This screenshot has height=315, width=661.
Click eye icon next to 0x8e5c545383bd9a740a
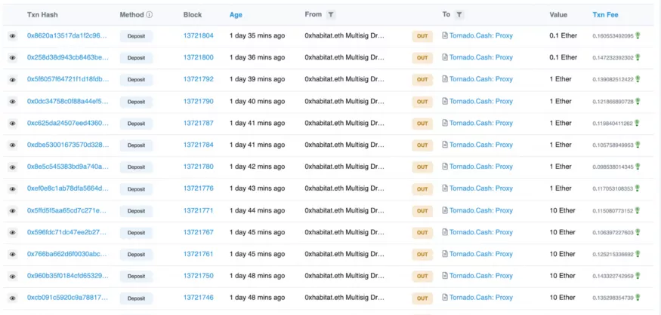coord(13,167)
